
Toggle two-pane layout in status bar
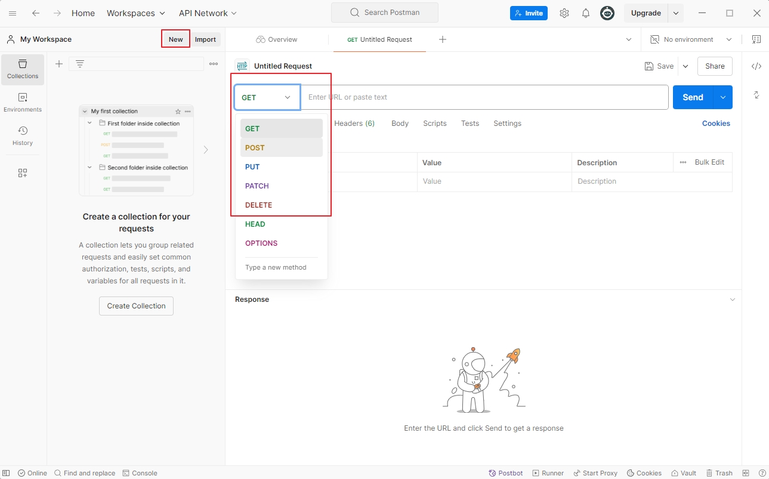pos(746,473)
